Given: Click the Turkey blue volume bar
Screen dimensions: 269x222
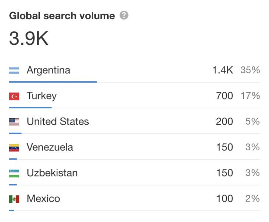Looking at the screenshot, I should [x=30, y=108].
